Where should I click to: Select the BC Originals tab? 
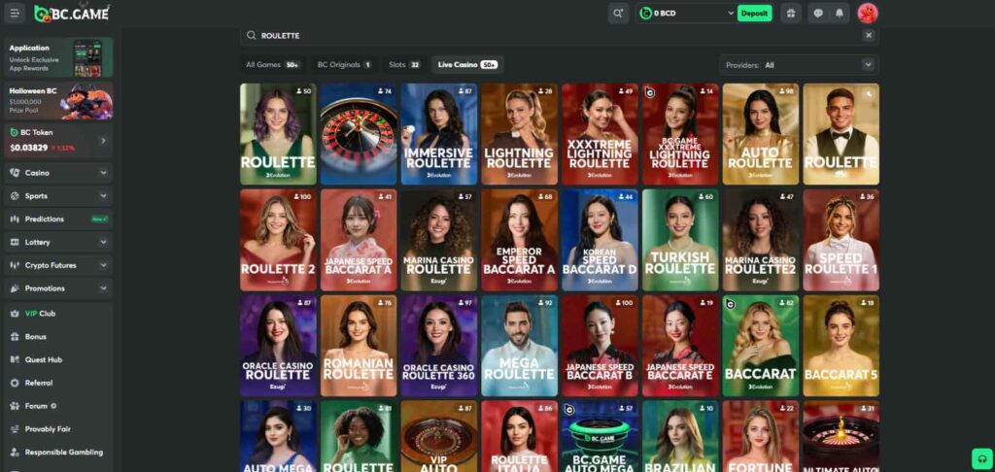tap(344, 65)
